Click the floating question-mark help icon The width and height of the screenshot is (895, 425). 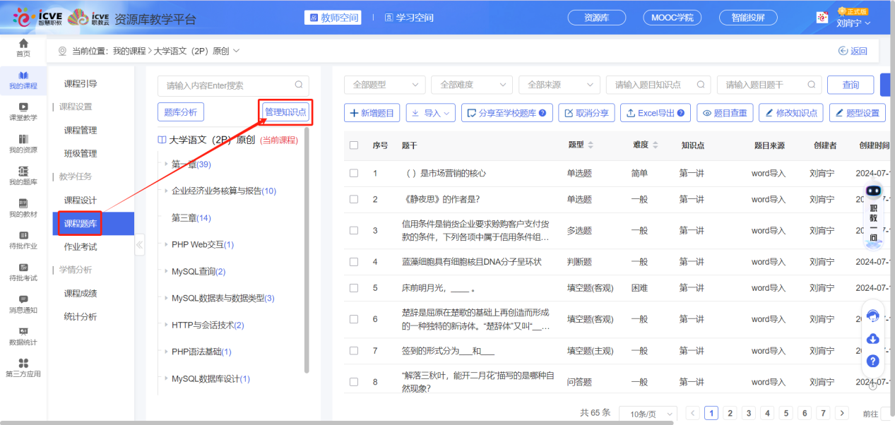[873, 361]
